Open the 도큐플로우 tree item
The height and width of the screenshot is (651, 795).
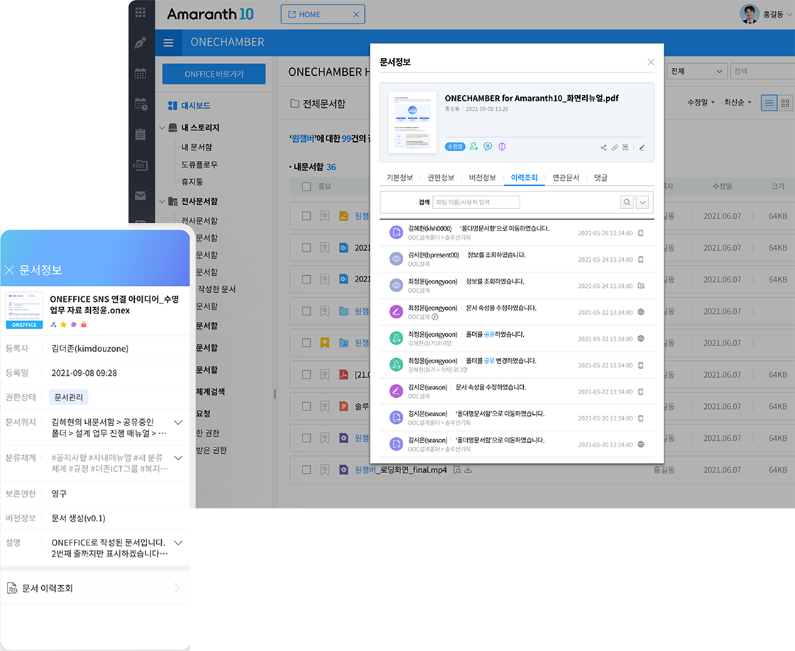click(x=199, y=165)
